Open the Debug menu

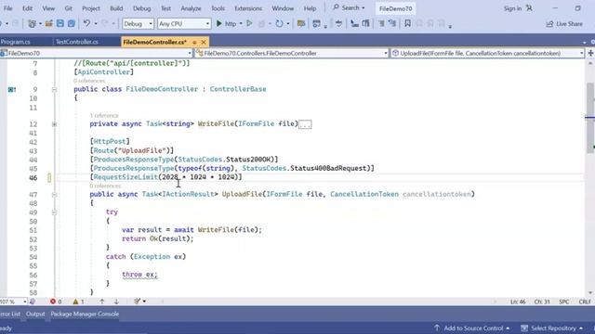(142, 8)
